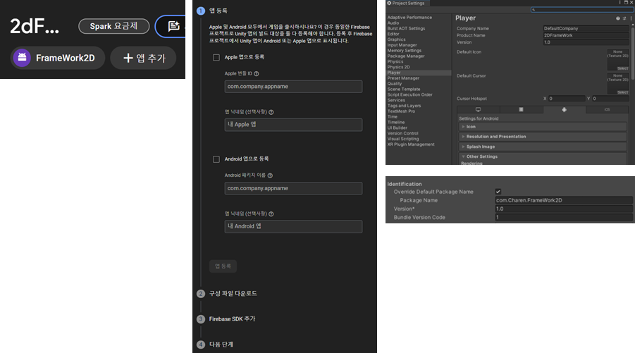Click the Company Name field DefaultCompany
The width and height of the screenshot is (635, 353).
tap(586, 29)
